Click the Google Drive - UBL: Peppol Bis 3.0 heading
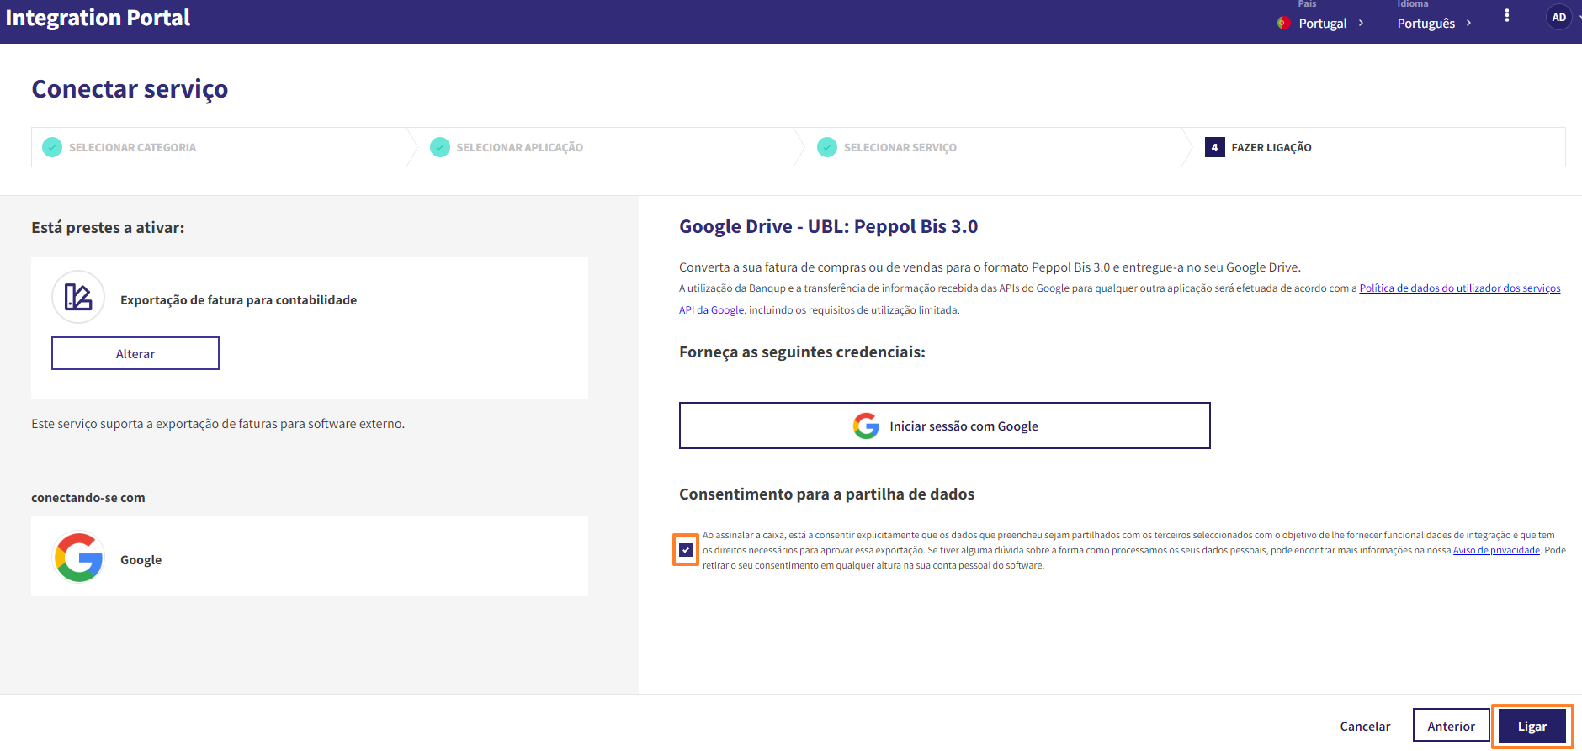This screenshot has width=1582, height=751. tap(828, 226)
